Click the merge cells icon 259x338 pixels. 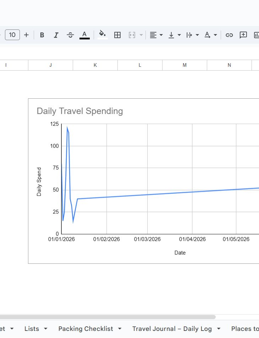click(x=132, y=35)
